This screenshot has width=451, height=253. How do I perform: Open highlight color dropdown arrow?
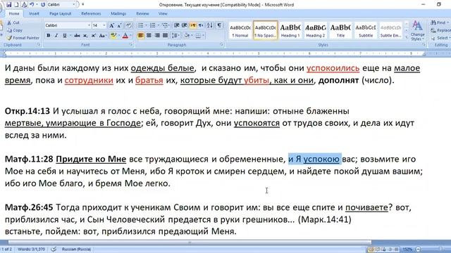point(119,36)
